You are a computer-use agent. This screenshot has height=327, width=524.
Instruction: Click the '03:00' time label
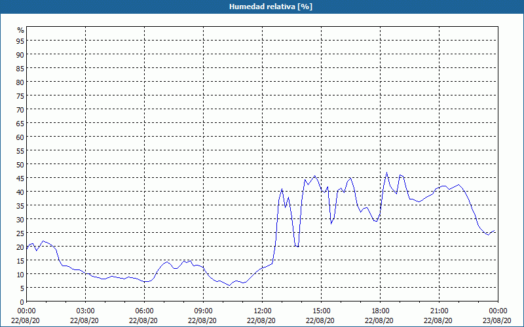[x=86, y=311]
